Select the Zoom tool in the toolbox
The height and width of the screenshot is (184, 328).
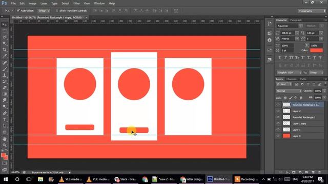(x=5, y=145)
